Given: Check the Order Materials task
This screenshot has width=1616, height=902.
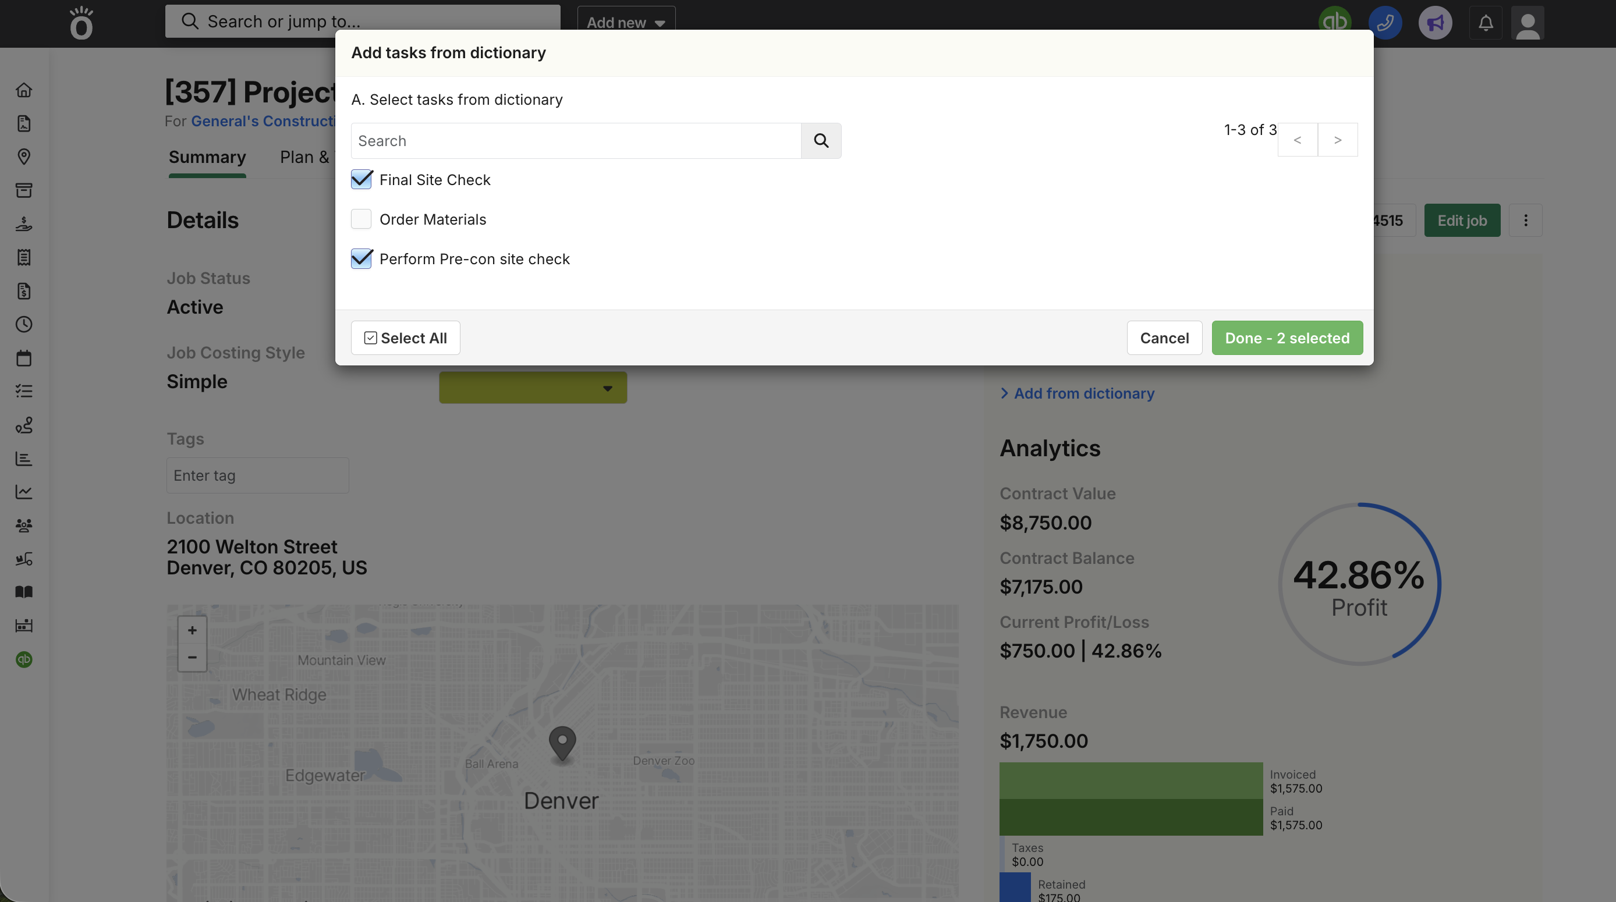Looking at the screenshot, I should click(x=362, y=219).
